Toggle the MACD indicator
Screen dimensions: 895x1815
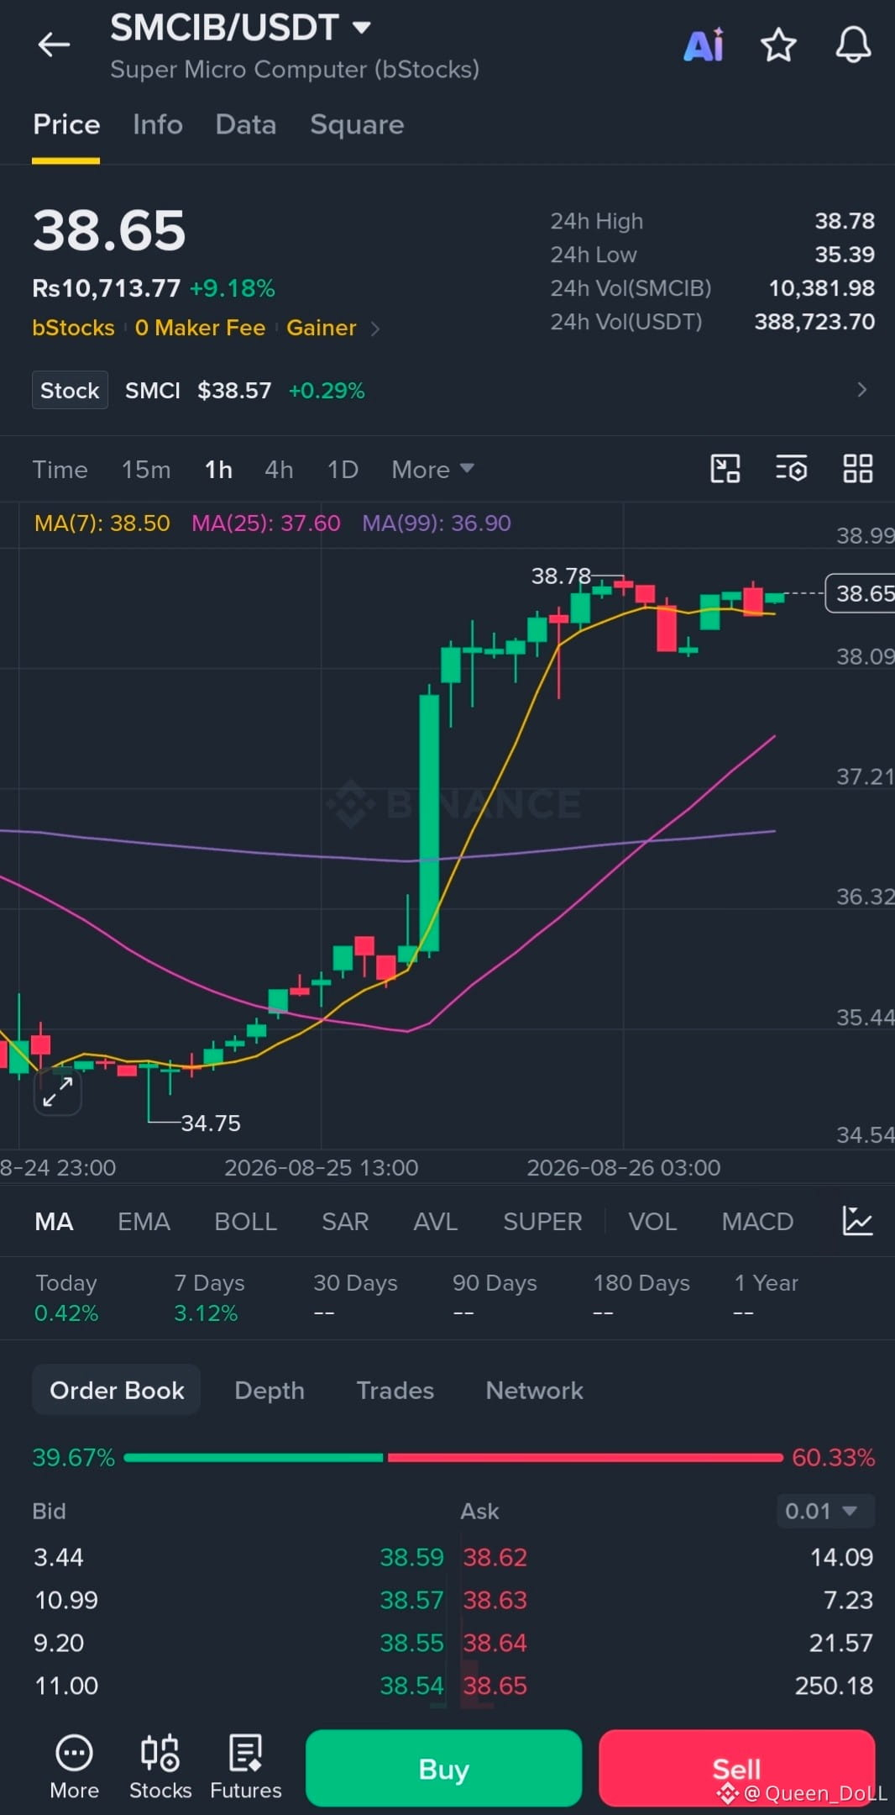pos(757,1221)
